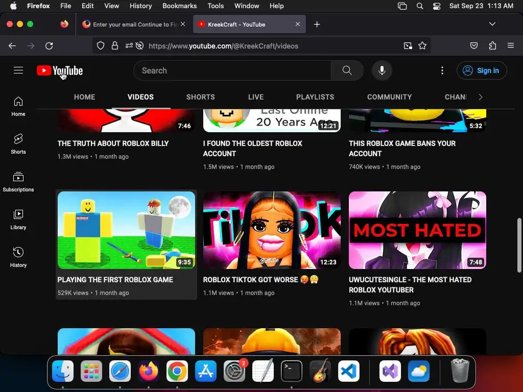Start voice search with microphone icon
The image size is (523, 392).
382,70
